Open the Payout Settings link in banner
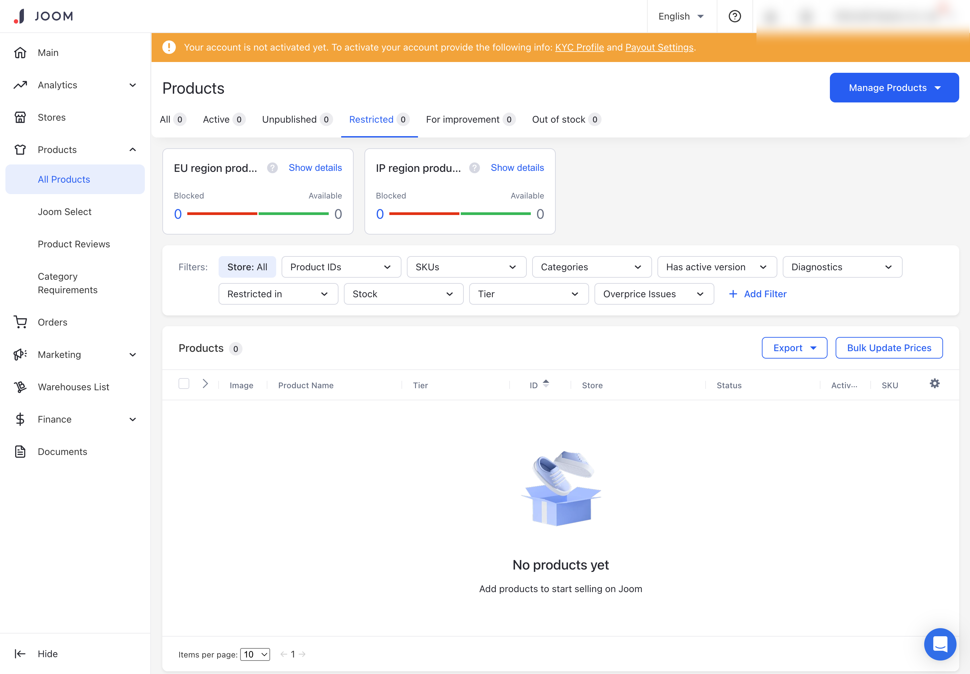 point(659,47)
